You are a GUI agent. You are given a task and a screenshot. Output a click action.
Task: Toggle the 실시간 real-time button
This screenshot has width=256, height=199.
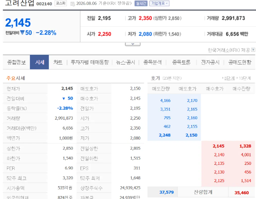tap(141, 3)
